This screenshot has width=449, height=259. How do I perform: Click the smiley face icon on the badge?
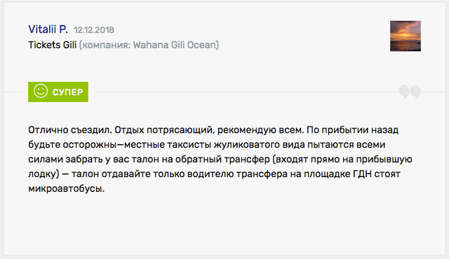click(41, 92)
